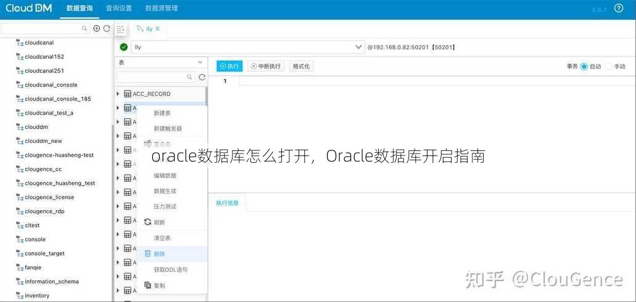
Task: Switch to the 查询设置 tab
Action: pos(119,8)
